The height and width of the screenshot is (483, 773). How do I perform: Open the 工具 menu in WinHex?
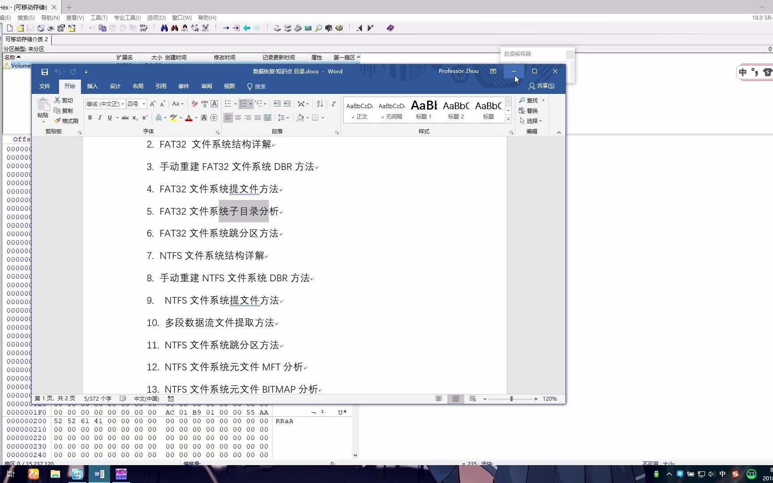(98, 18)
